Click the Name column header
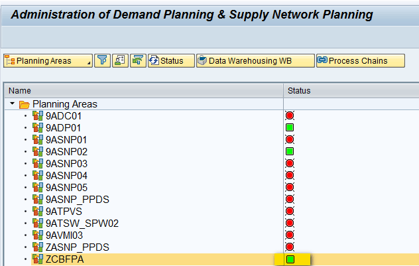 coord(20,91)
